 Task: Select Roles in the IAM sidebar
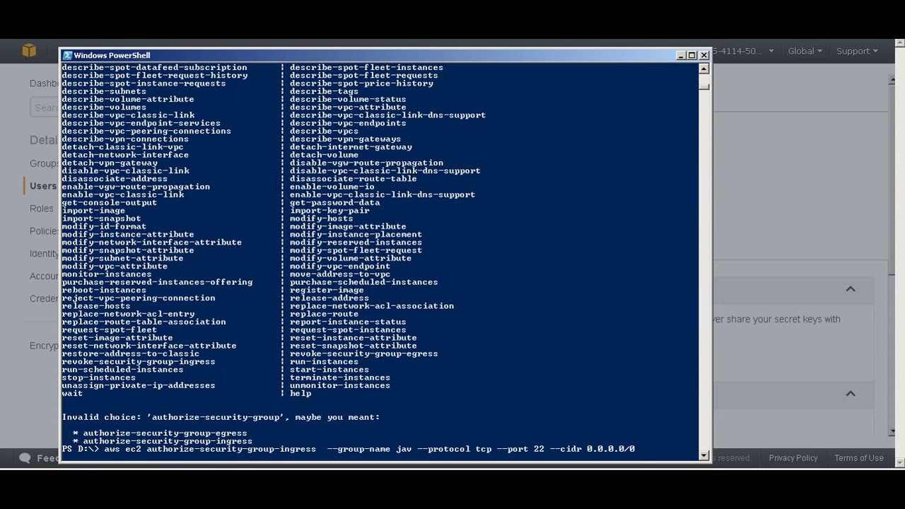pyautogui.click(x=42, y=209)
